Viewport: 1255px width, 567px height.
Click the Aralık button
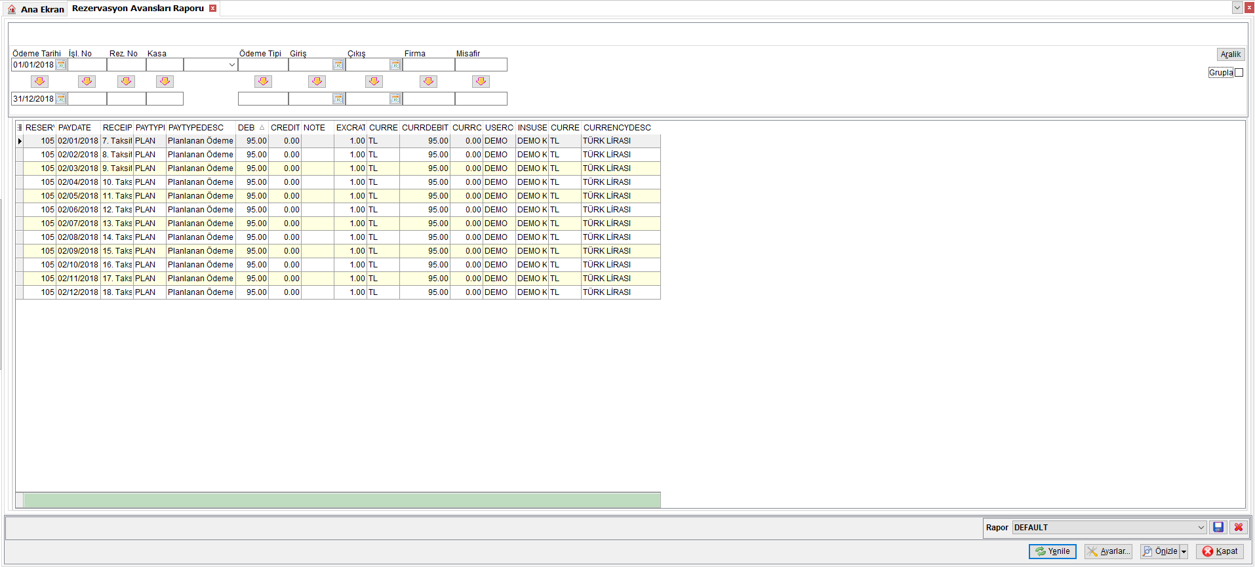1231,54
